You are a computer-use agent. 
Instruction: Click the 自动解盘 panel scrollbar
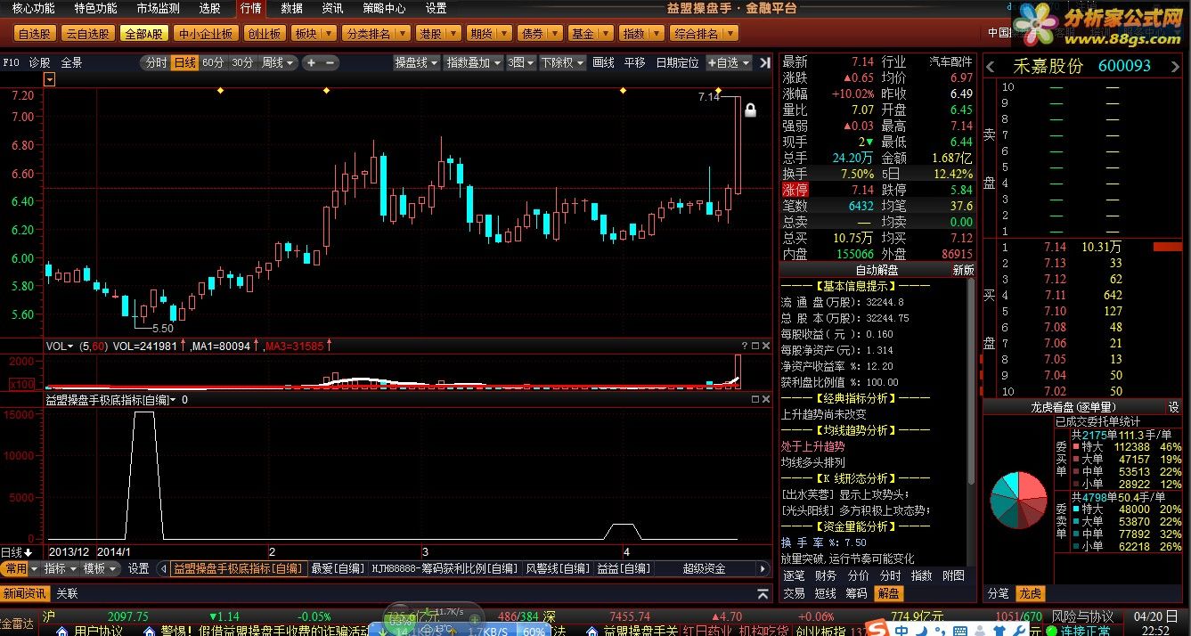pyautogui.click(x=971, y=383)
